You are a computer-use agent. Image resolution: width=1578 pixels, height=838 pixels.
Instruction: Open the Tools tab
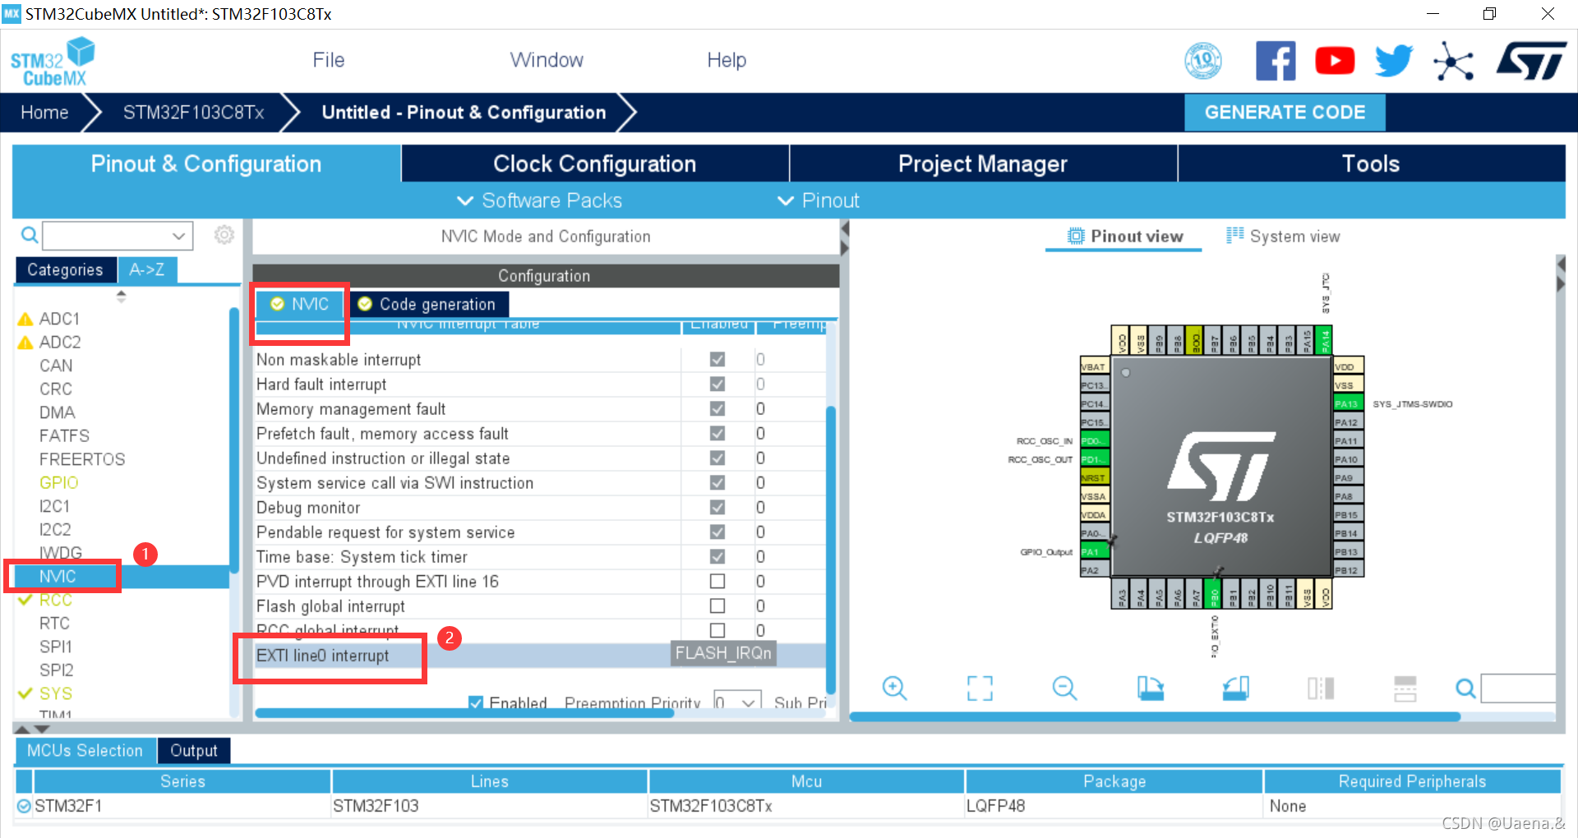coord(1371,163)
